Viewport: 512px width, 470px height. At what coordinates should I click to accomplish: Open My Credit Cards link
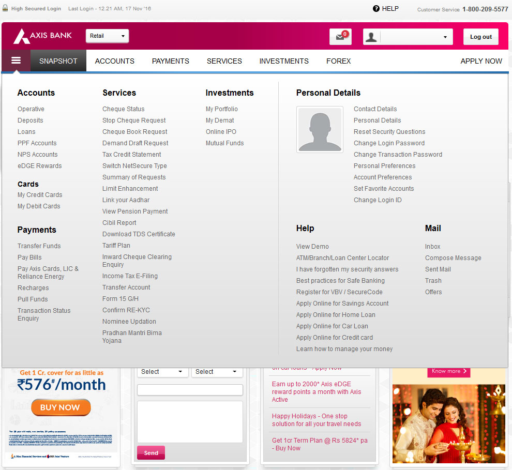40,195
